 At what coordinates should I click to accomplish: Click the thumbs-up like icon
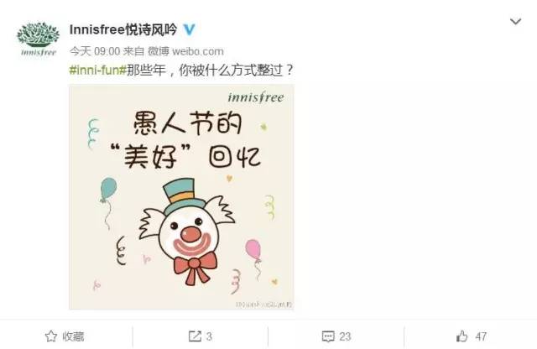462,336
